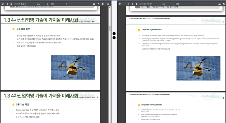Screen dimensions: 226x123
Task: Zoom in the left original document
Action: point(47,4)
